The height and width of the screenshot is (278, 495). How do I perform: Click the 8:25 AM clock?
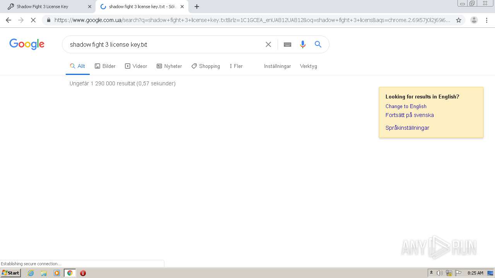tap(475, 273)
